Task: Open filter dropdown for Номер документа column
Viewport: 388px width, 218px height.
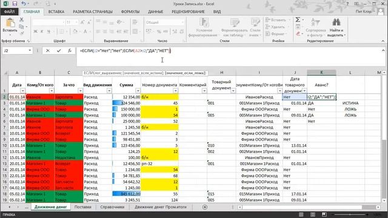Action: point(175,91)
